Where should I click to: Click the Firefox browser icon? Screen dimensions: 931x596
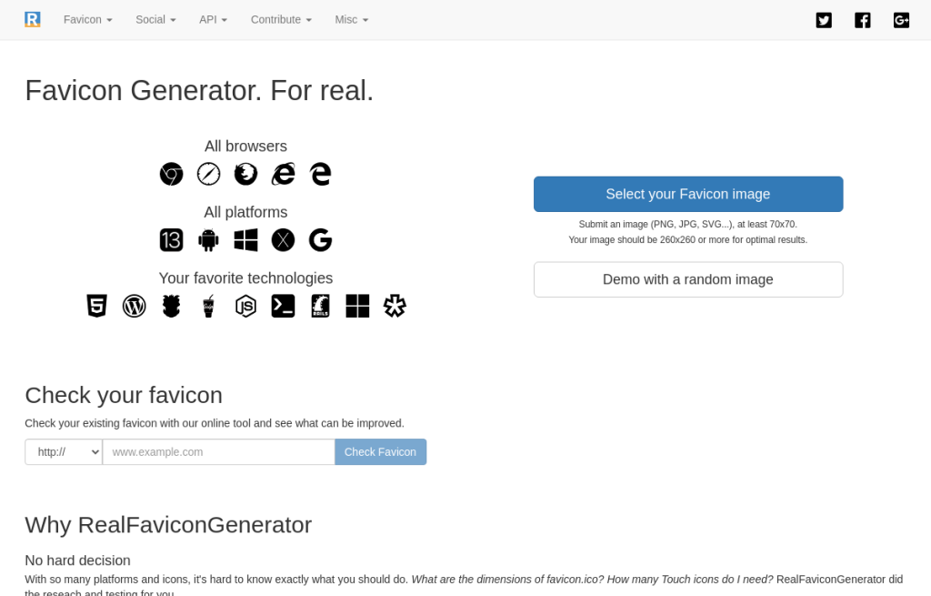tap(245, 174)
